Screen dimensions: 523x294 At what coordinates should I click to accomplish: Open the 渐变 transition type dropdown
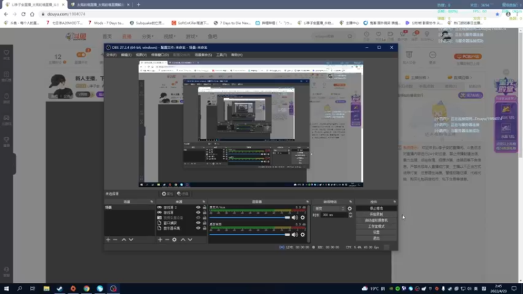[x=329, y=208]
